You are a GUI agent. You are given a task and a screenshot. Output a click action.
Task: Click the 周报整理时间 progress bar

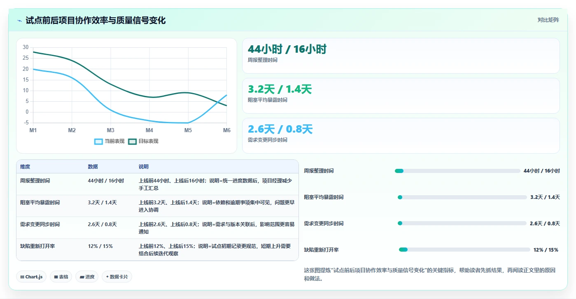coord(457,171)
